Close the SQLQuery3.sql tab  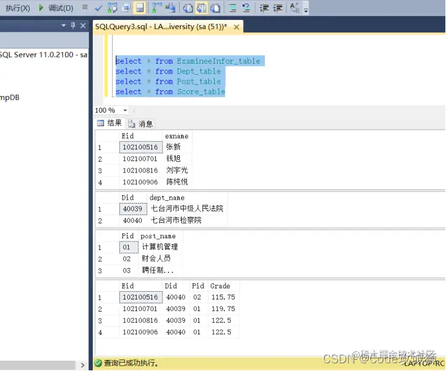[x=237, y=27]
